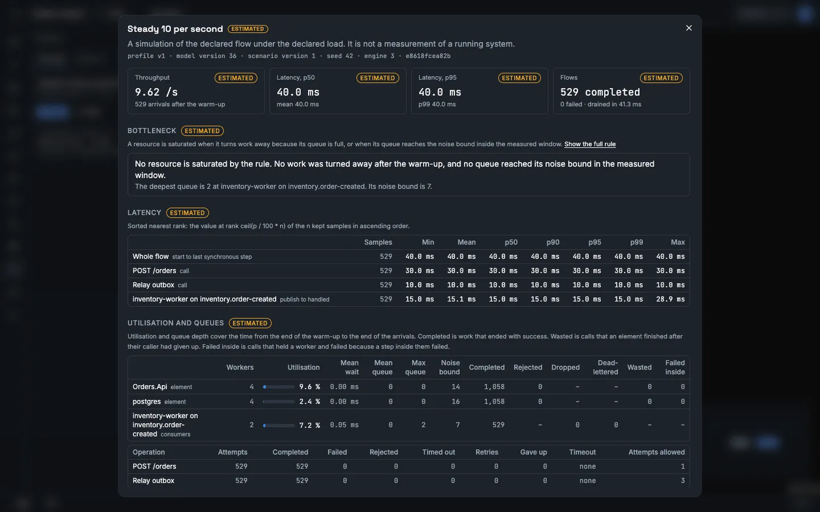The image size is (820, 512).
Task: Click '0 failed · drained in 41.3 ms'
Action: click(601, 105)
